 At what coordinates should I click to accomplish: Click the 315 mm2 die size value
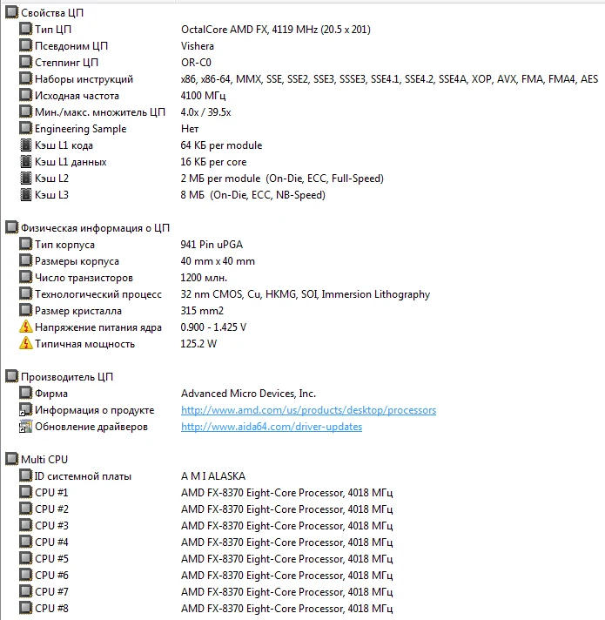click(x=202, y=311)
